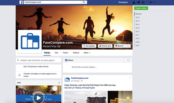Open the dropdown in the Status box

[127, 60]
